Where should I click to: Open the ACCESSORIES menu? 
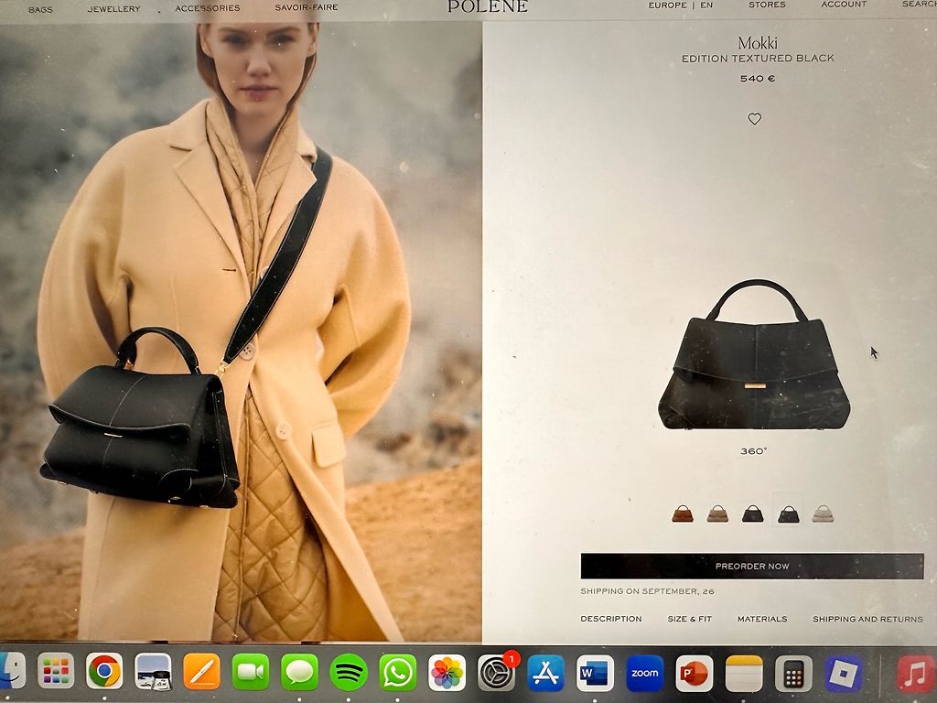click(x=208, y=8)
